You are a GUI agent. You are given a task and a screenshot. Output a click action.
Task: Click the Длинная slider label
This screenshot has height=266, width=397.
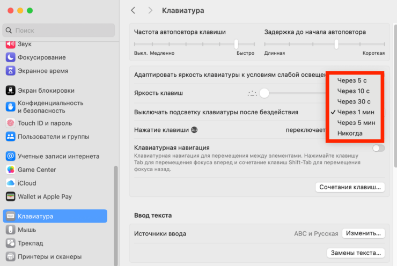275,53
